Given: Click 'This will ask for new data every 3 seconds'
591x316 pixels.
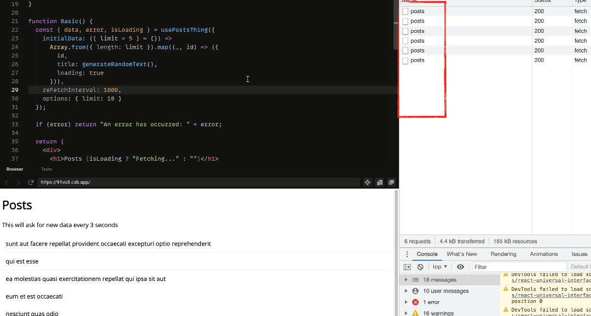Looking at the screenshot, I should [60, 225].
